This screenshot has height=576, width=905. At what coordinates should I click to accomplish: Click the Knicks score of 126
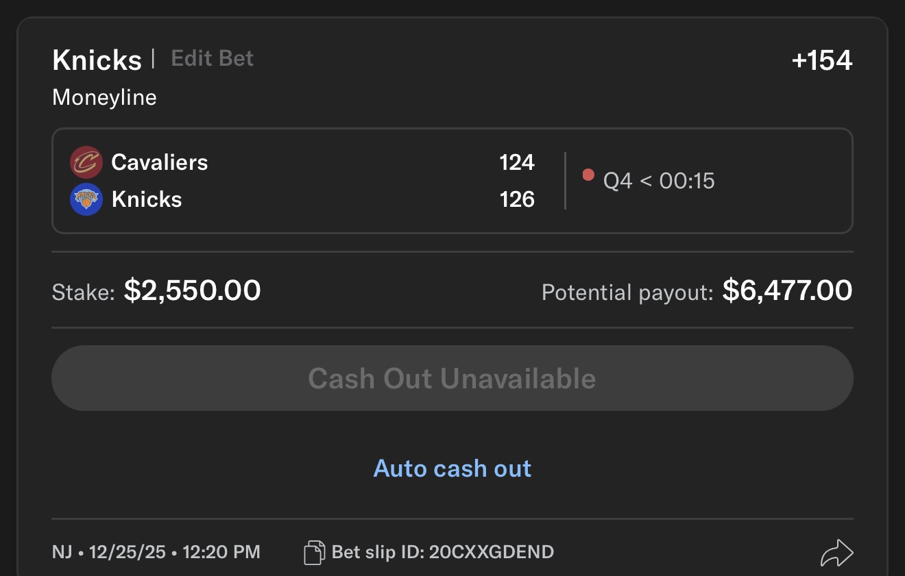pyautogui.click(x=517, y=199)
